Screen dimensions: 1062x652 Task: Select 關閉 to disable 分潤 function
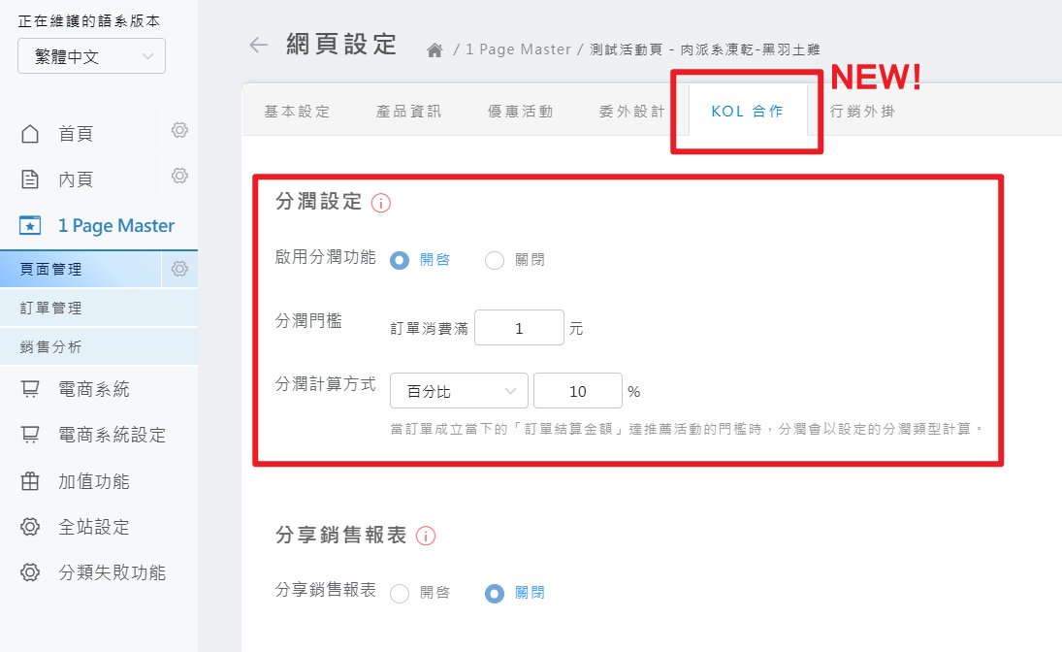495,259
